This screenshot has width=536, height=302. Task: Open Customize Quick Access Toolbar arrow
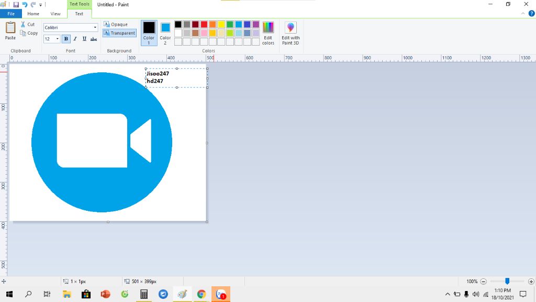point(40,5)
